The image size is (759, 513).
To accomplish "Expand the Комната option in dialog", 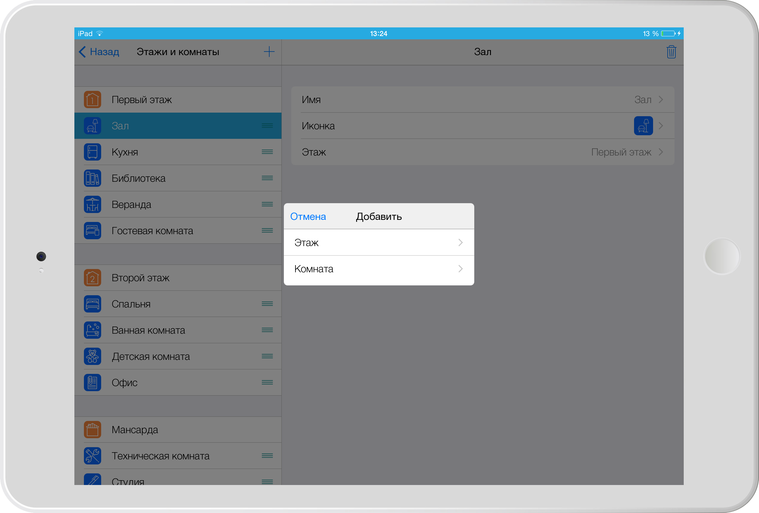I will click(x=377, y=269).
